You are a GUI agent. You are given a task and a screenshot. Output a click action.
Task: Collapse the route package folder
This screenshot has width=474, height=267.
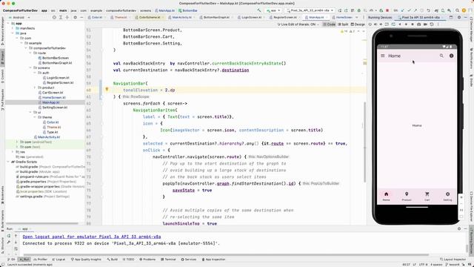(30, 53)
